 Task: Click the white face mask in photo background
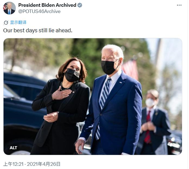tap(150, 103)
